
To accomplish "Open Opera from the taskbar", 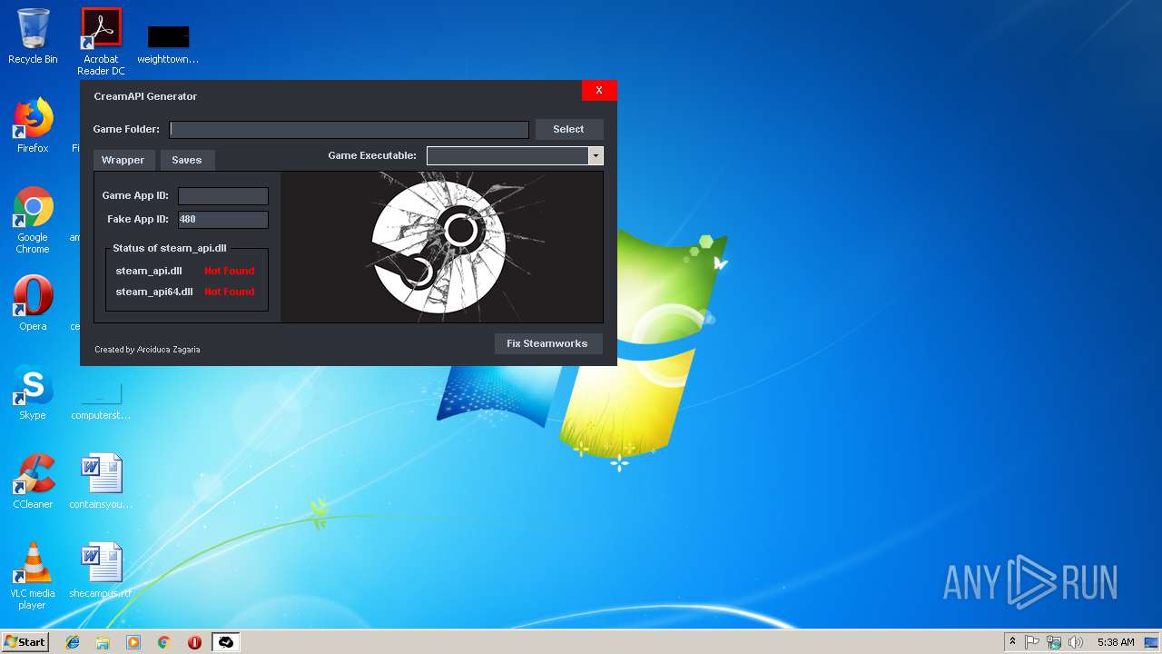I will [x=194, y=642].
